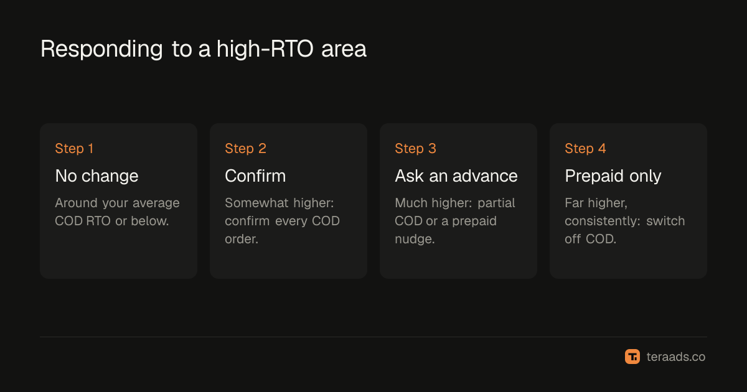
Task: Select the Confirm heading
Action: coord(255,176)
